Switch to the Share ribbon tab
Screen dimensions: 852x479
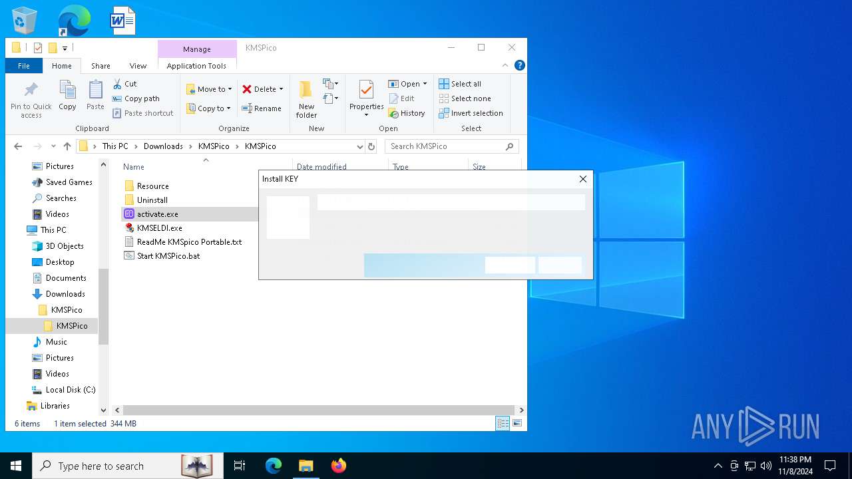[101, 66]
